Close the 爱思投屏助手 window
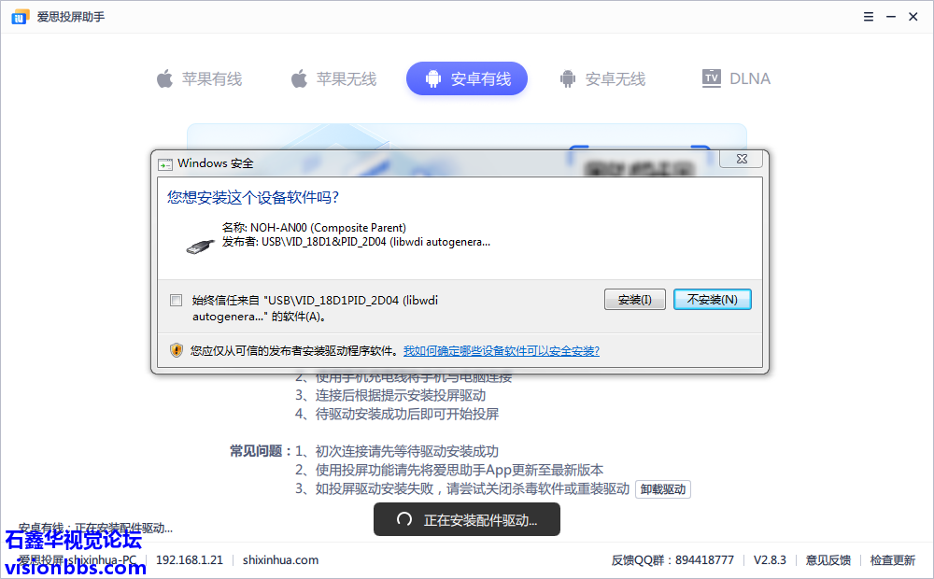Viewport: 934px width, 579px height. pos(913,17)
